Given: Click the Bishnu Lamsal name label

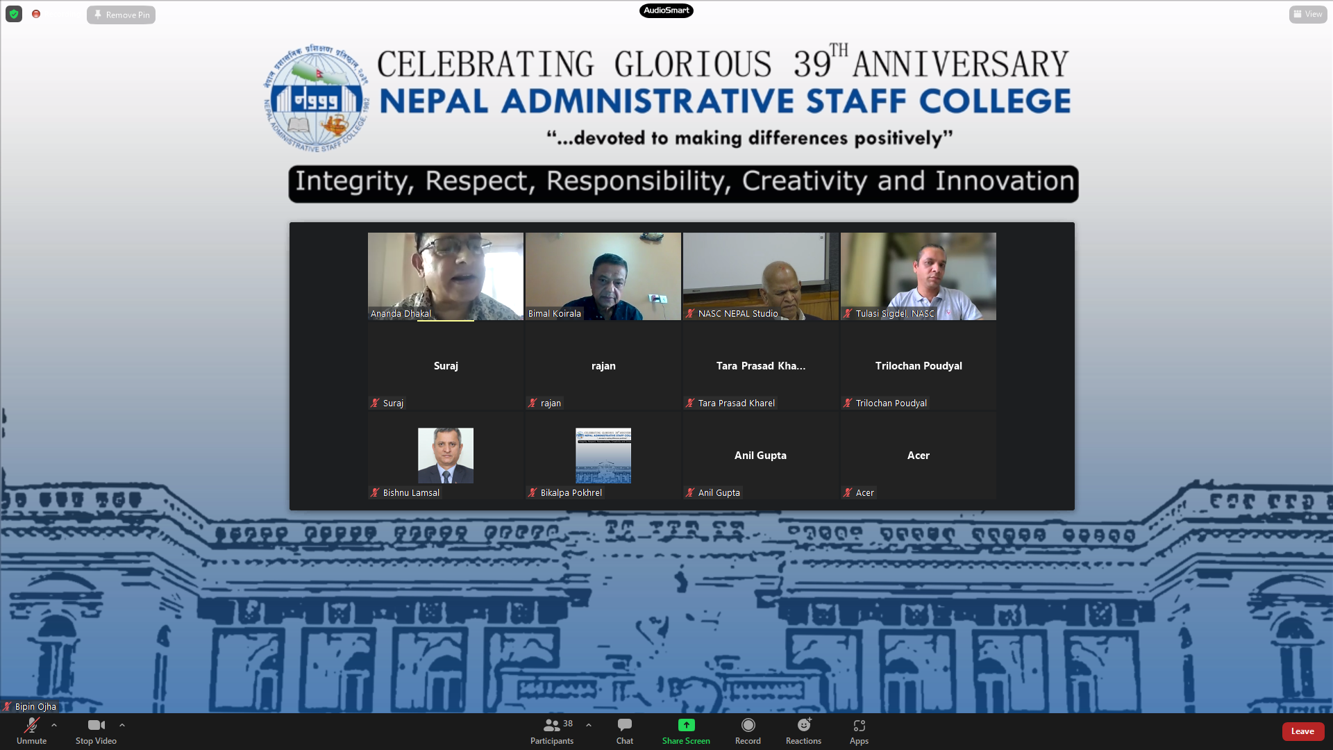Looking at the screenshot, I should [411, 492].
